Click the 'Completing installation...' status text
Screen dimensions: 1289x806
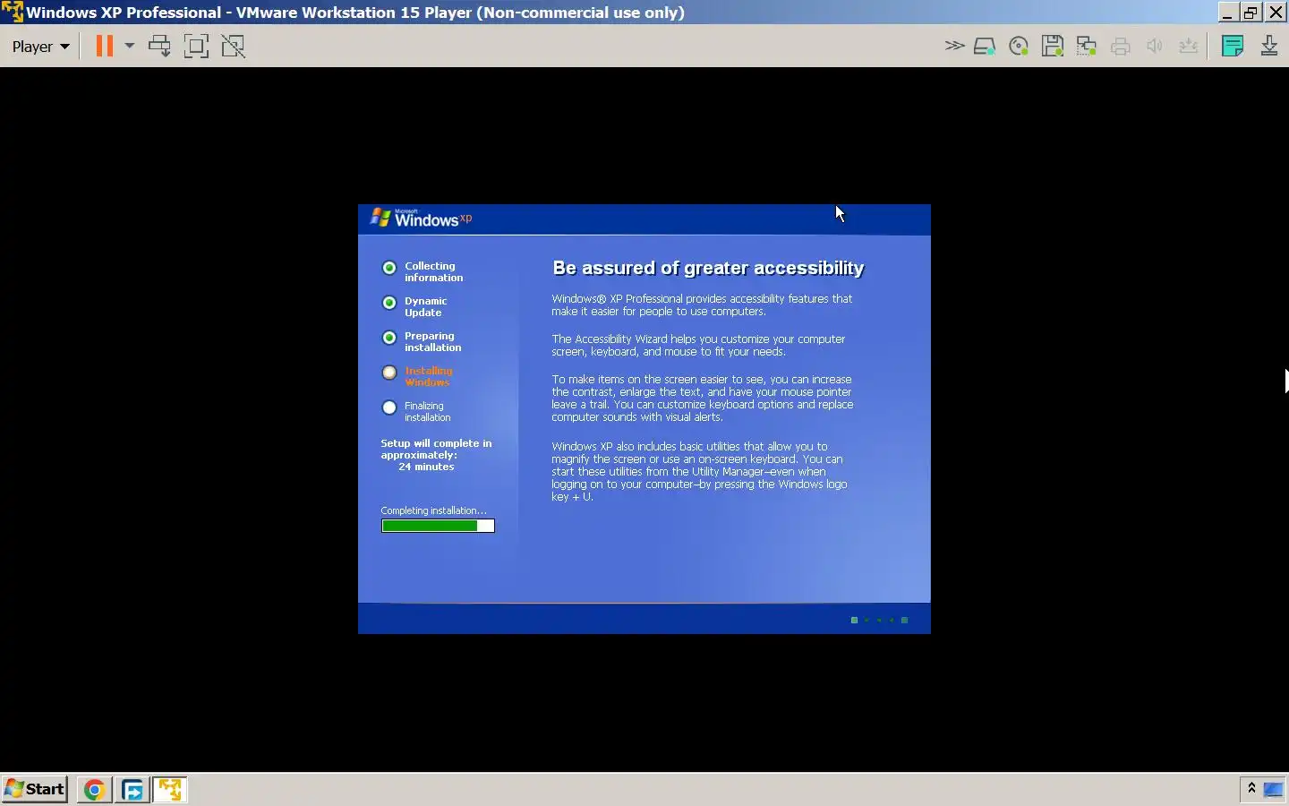coord(434,510)
